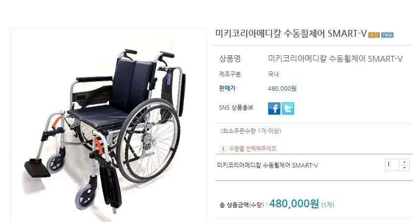Click the red exclamation warning icon
Viewport: 413px width, 222px height.
pyautogui.click(x=223, y=149)
